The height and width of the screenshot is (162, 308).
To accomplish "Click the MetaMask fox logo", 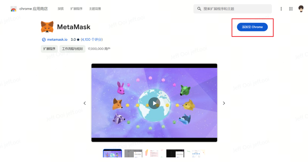I will 47,27.
